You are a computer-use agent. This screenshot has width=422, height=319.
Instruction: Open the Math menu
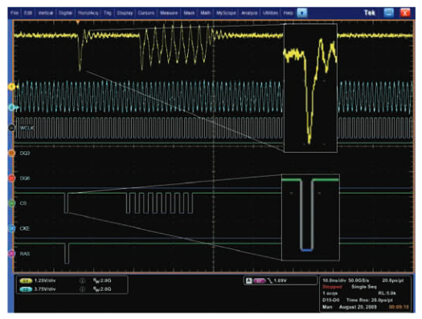click(x=205, y=13)
